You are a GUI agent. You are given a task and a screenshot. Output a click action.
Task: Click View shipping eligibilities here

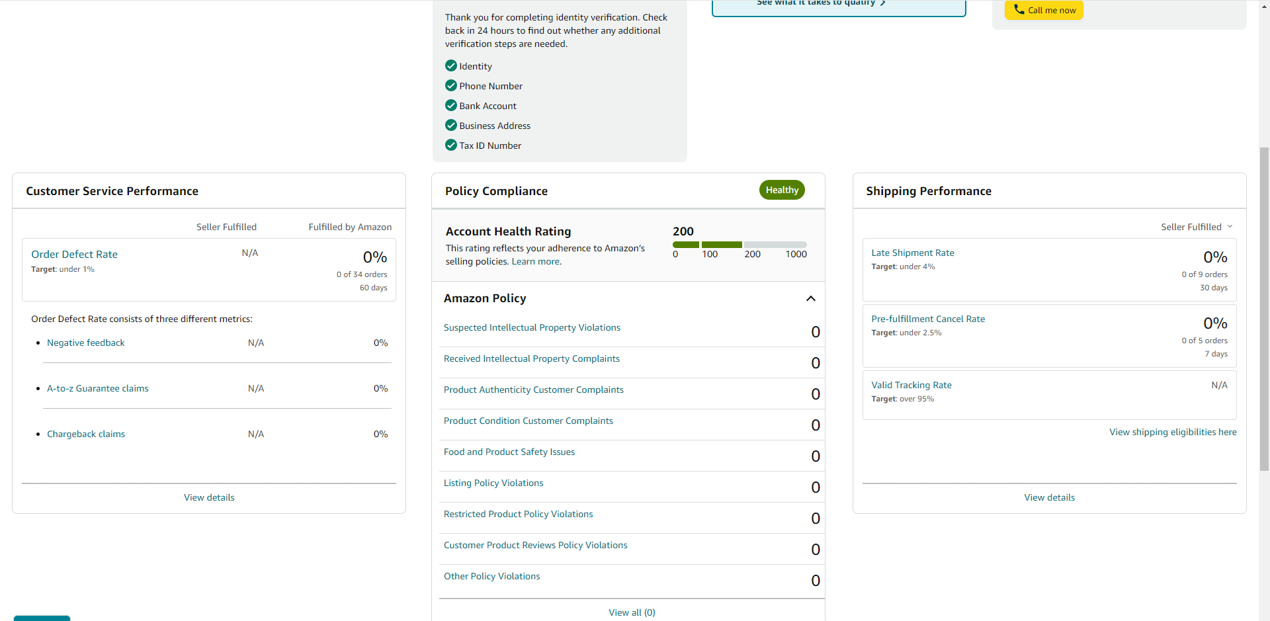click(x=1173, y=432)
